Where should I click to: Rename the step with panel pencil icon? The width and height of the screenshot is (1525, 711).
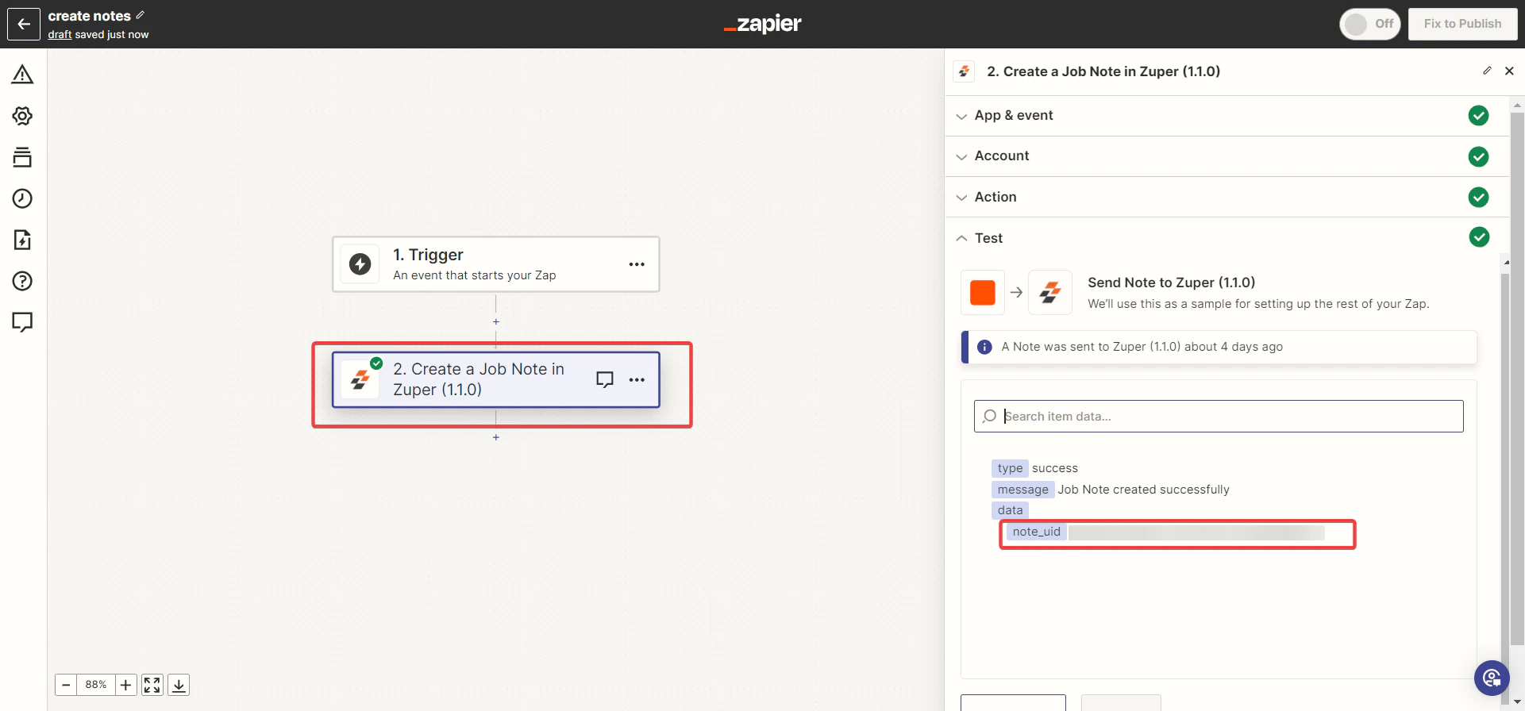point(1487,71)
